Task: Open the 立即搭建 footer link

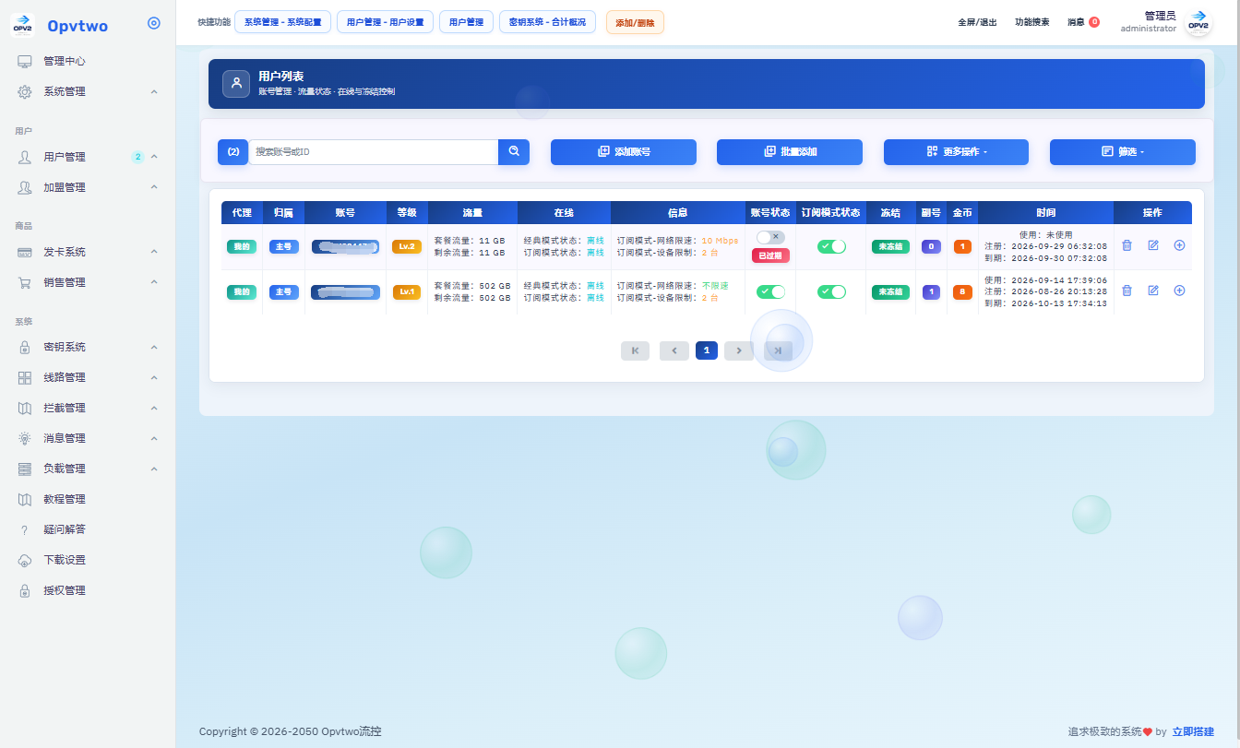Action: point(1193,731)
